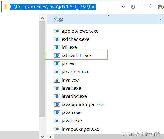Refresh the current folder view

click(x=133, y=7)
